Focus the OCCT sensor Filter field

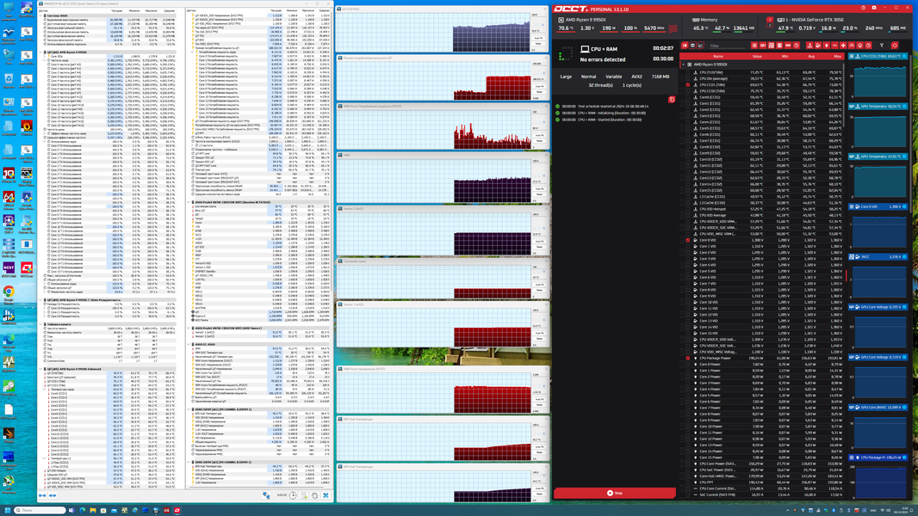(727, 46)
